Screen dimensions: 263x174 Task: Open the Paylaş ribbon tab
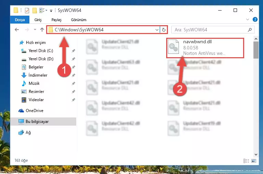point(56,20)
